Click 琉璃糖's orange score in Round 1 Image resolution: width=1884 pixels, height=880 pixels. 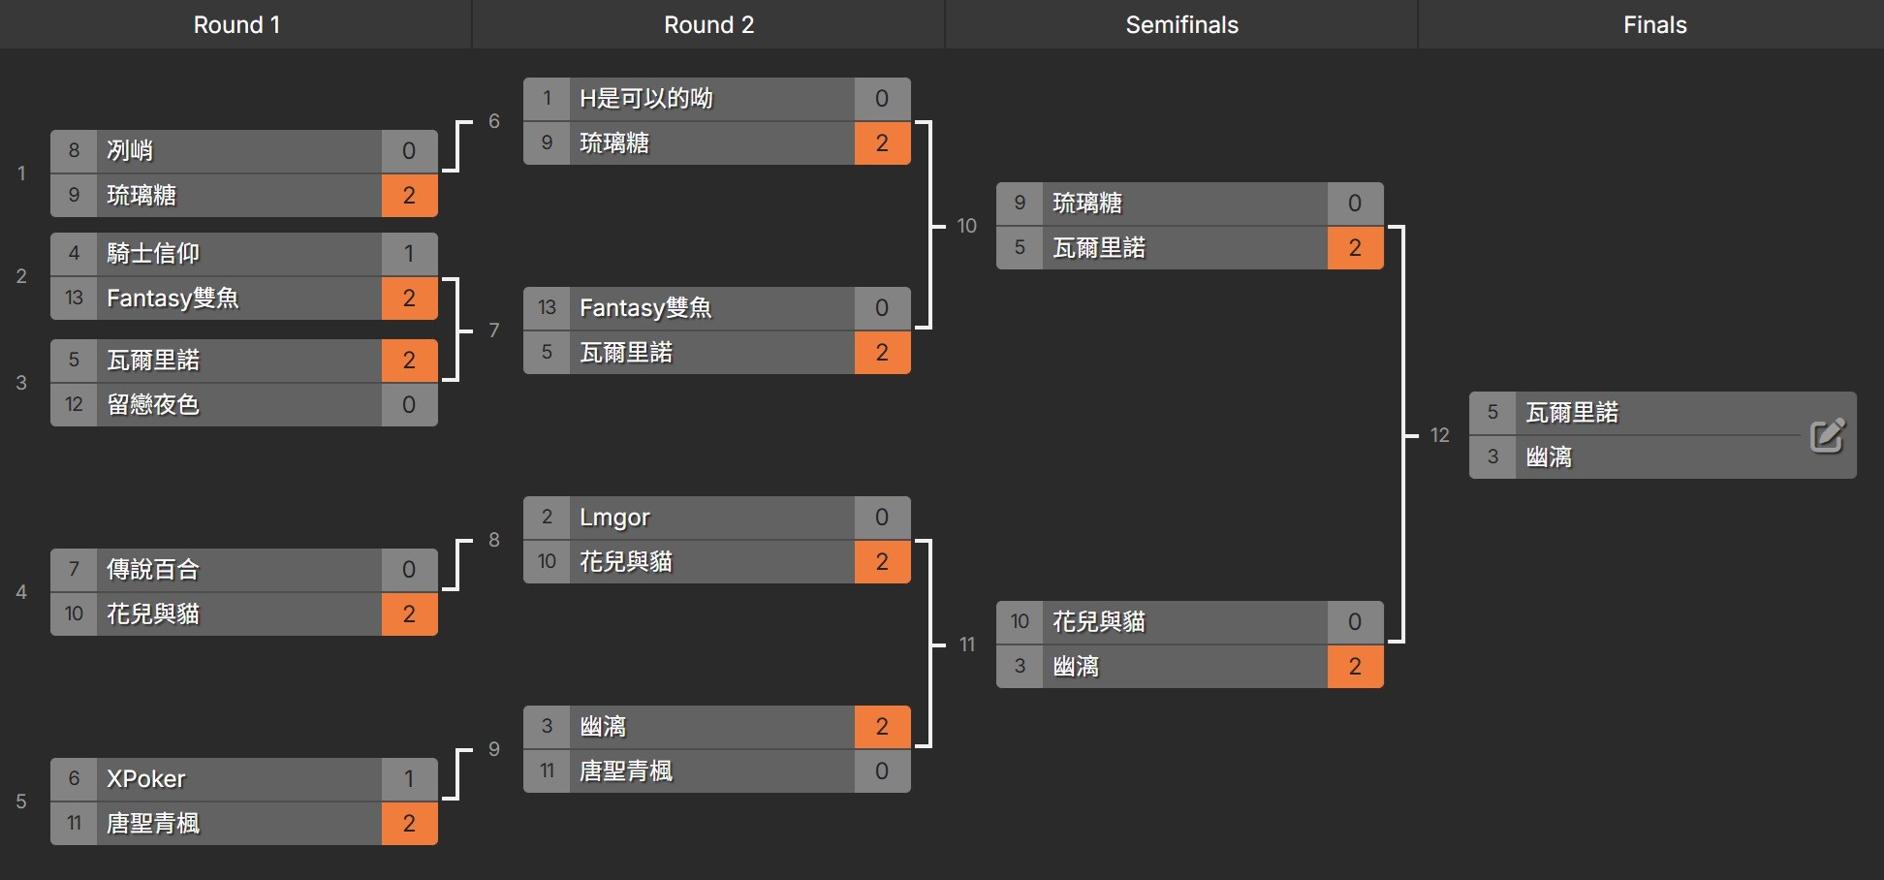[409, 196]
